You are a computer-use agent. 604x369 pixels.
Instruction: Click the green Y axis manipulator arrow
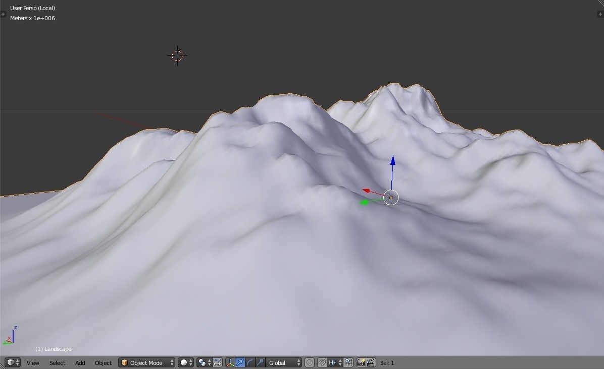click(x=363, y=202)
